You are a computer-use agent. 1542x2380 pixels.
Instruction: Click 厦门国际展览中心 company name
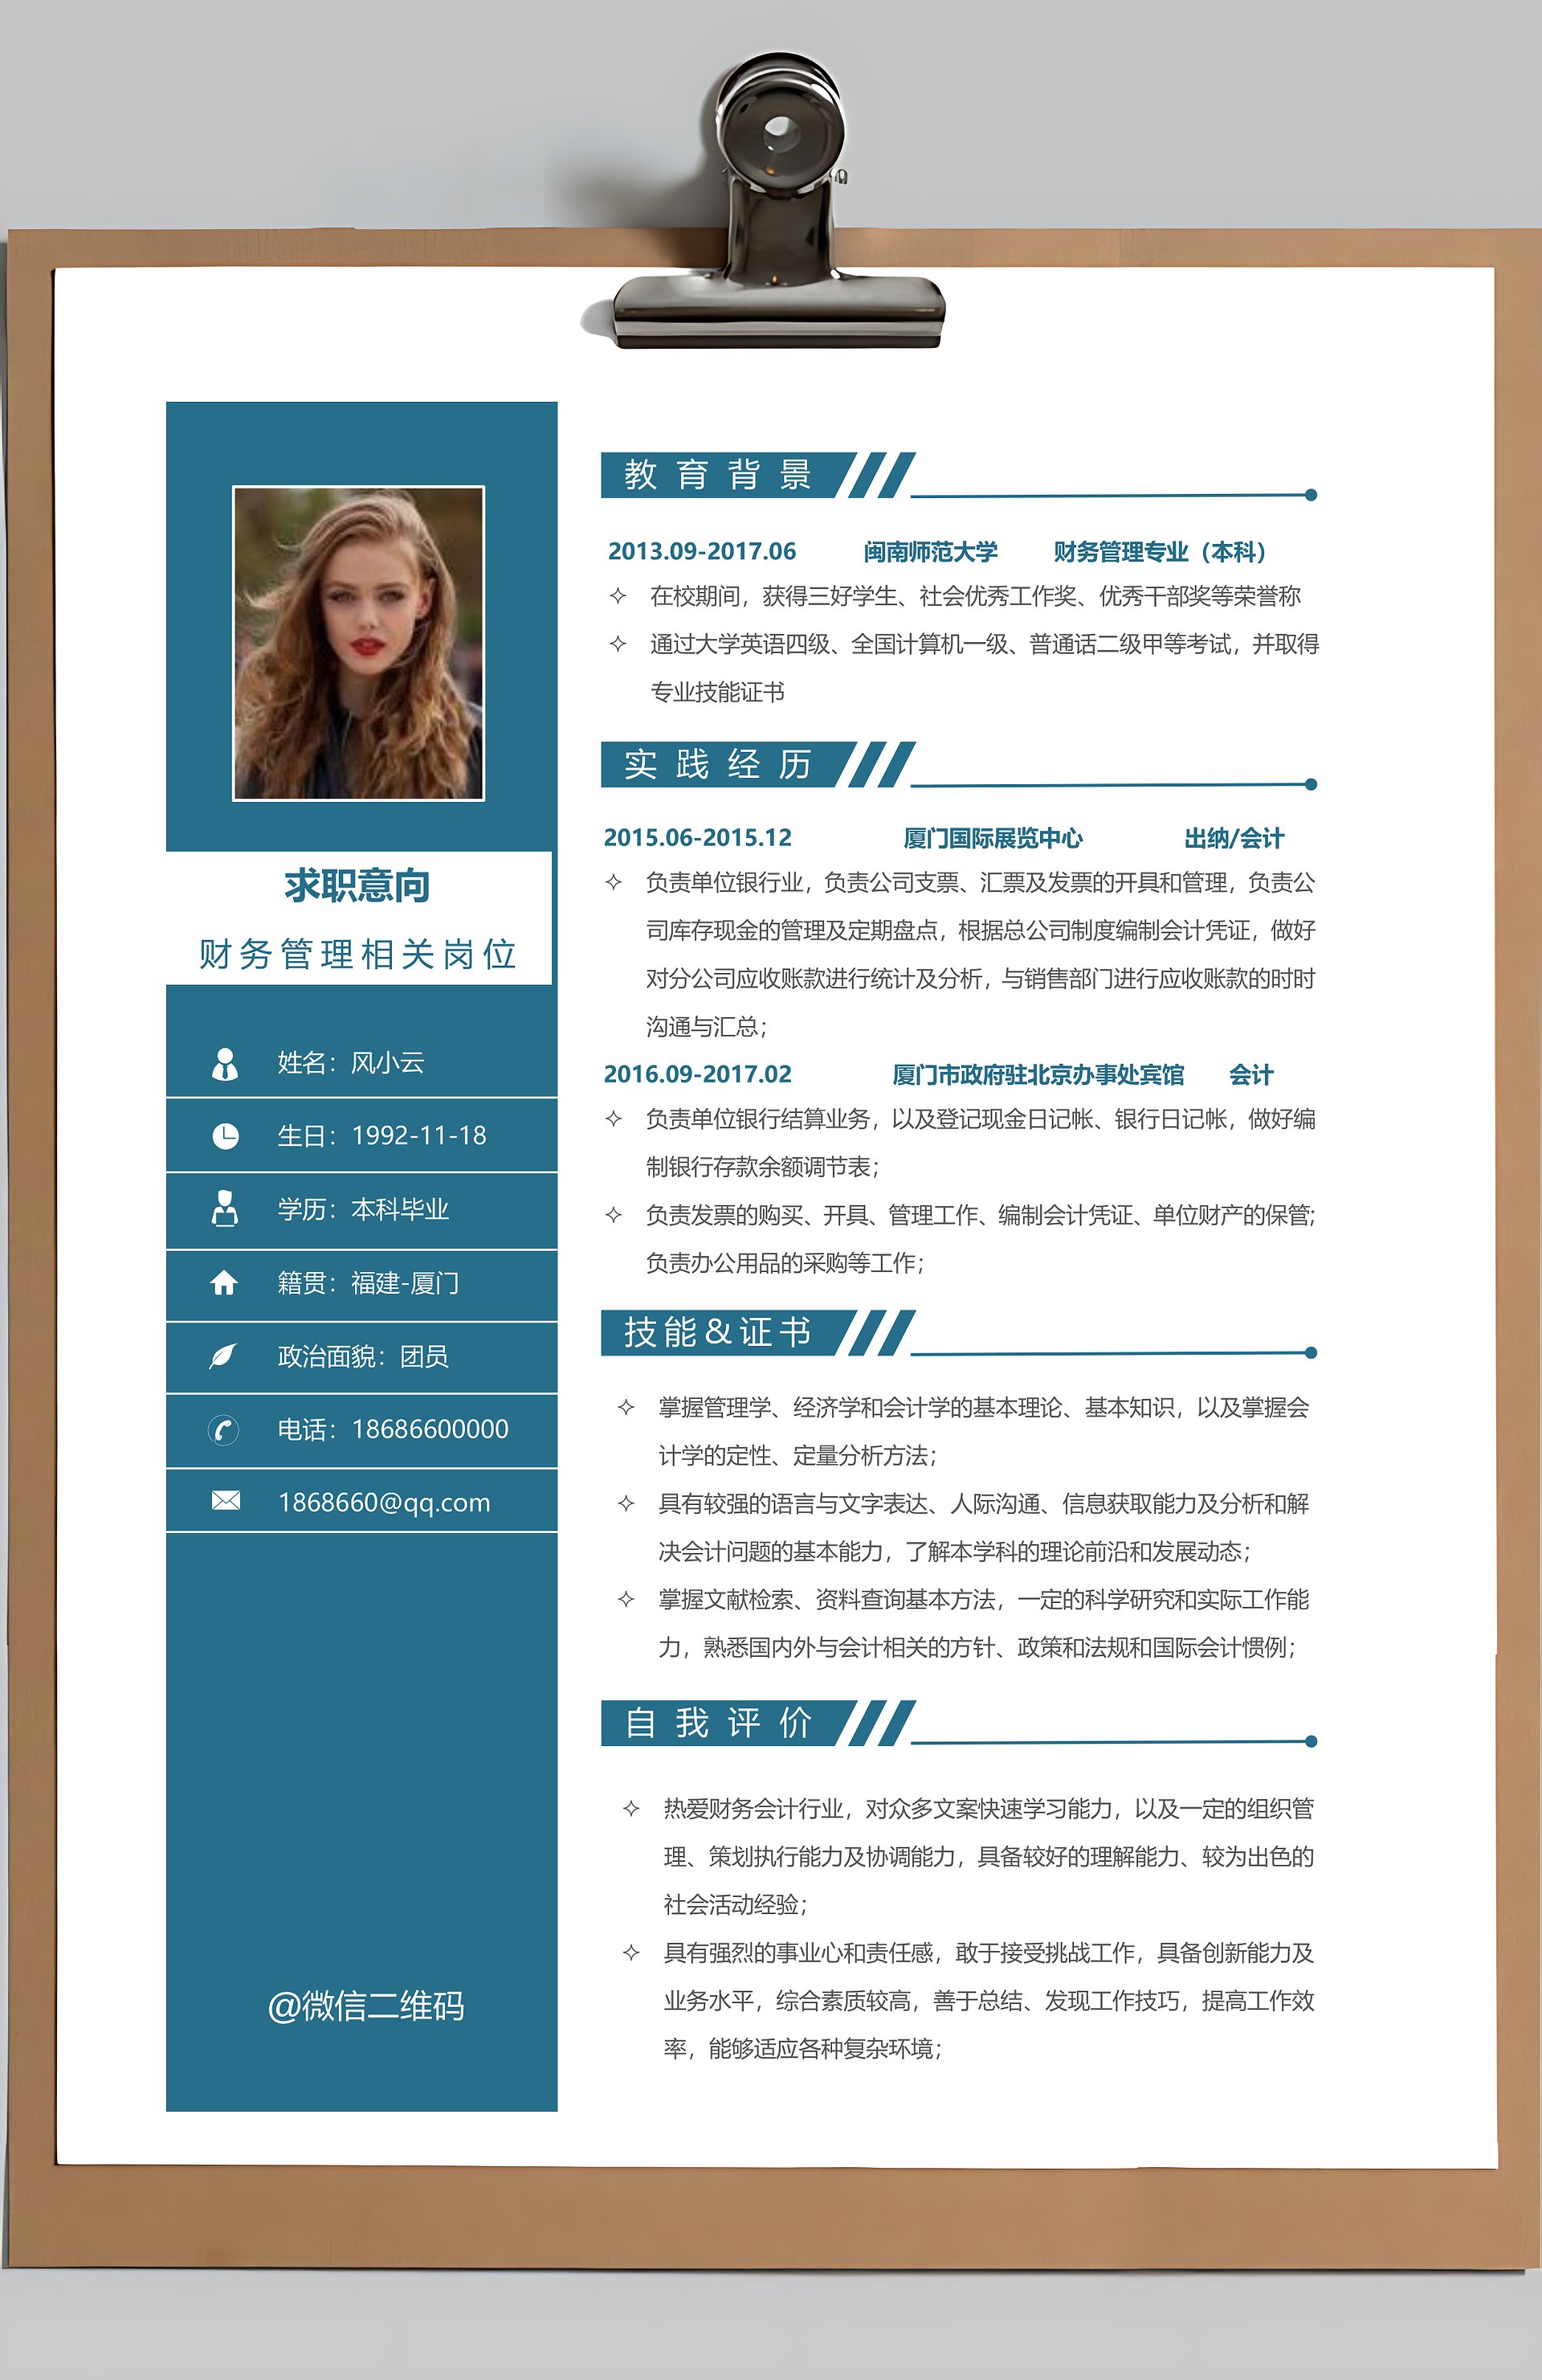[x=993, y=838]
